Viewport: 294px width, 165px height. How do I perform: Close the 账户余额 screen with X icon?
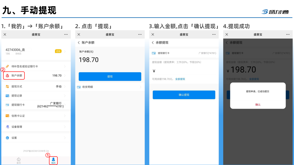coord(79,34)
